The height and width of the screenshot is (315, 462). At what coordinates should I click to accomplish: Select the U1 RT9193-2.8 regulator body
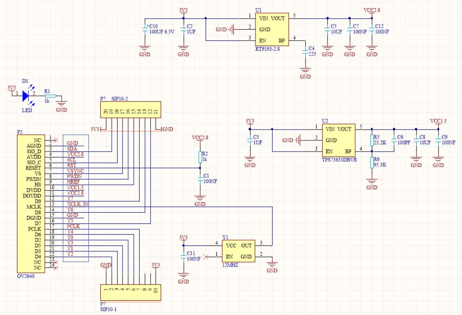(271, 29)
